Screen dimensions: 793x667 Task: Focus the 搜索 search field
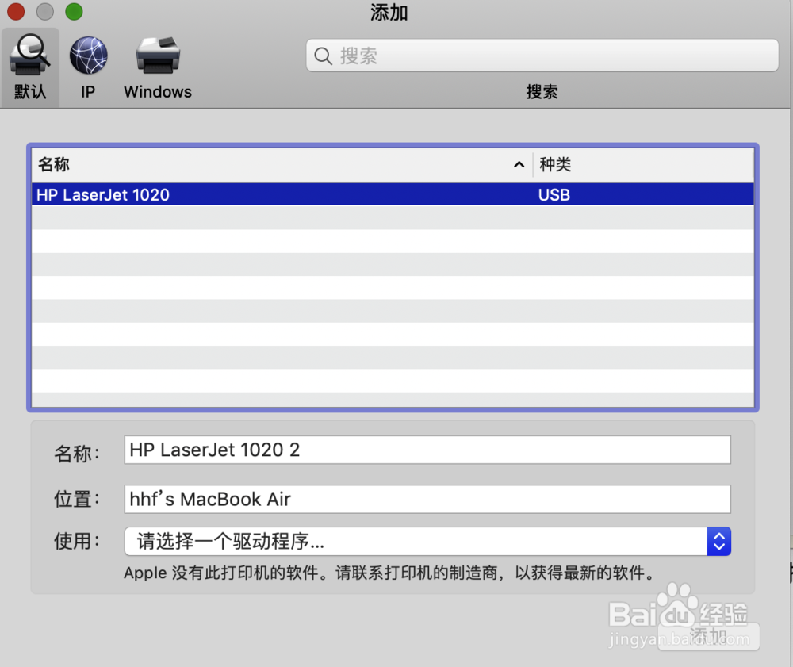click(x=542, y=56)
